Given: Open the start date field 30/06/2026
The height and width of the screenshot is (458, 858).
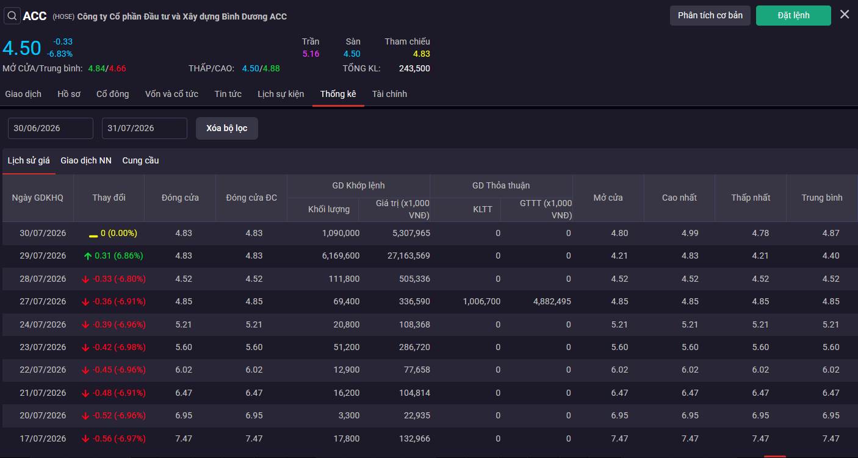Looking at the screenshot, I should (x=51, y=128).
